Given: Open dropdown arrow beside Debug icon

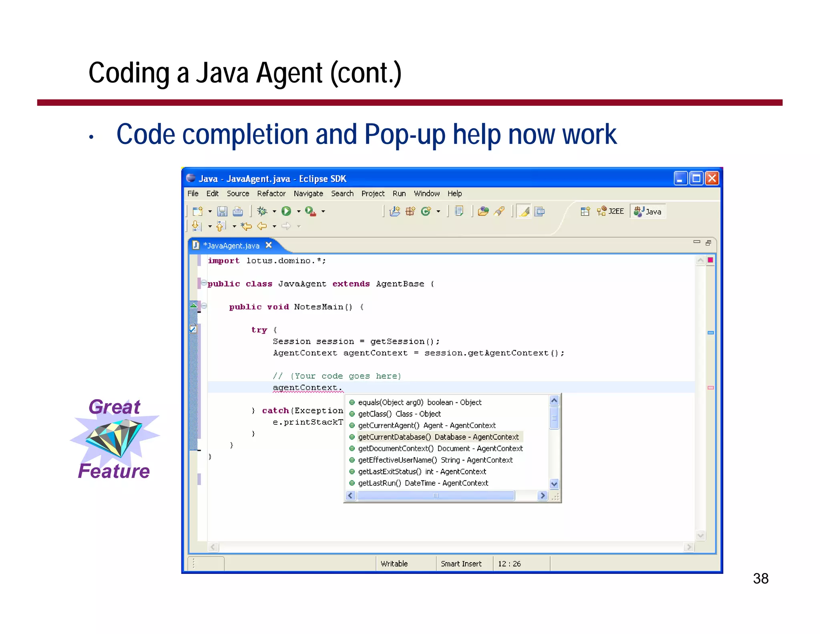Looking at the screenshot, I should 274,212.
